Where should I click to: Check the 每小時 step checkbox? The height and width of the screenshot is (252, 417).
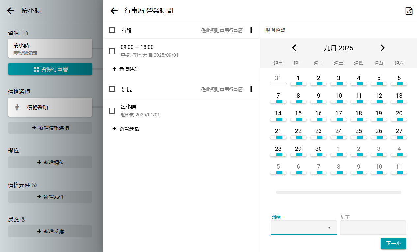[112, 111]
